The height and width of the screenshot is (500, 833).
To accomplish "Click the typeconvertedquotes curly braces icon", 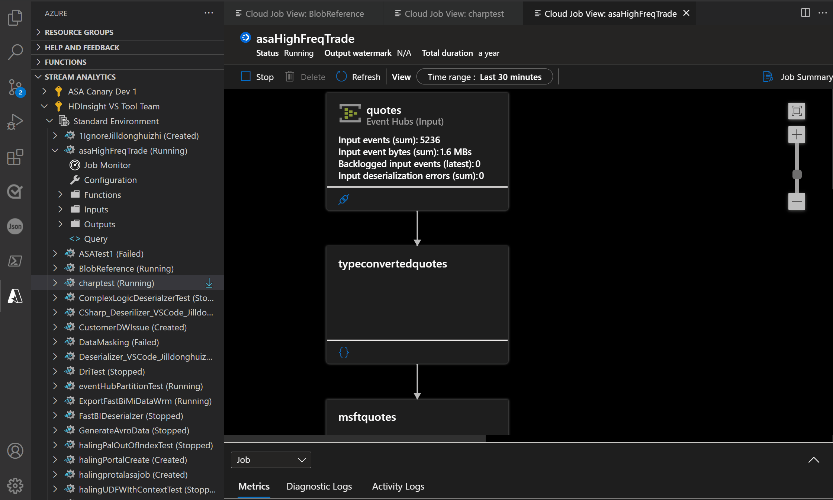I will [344, 352].
